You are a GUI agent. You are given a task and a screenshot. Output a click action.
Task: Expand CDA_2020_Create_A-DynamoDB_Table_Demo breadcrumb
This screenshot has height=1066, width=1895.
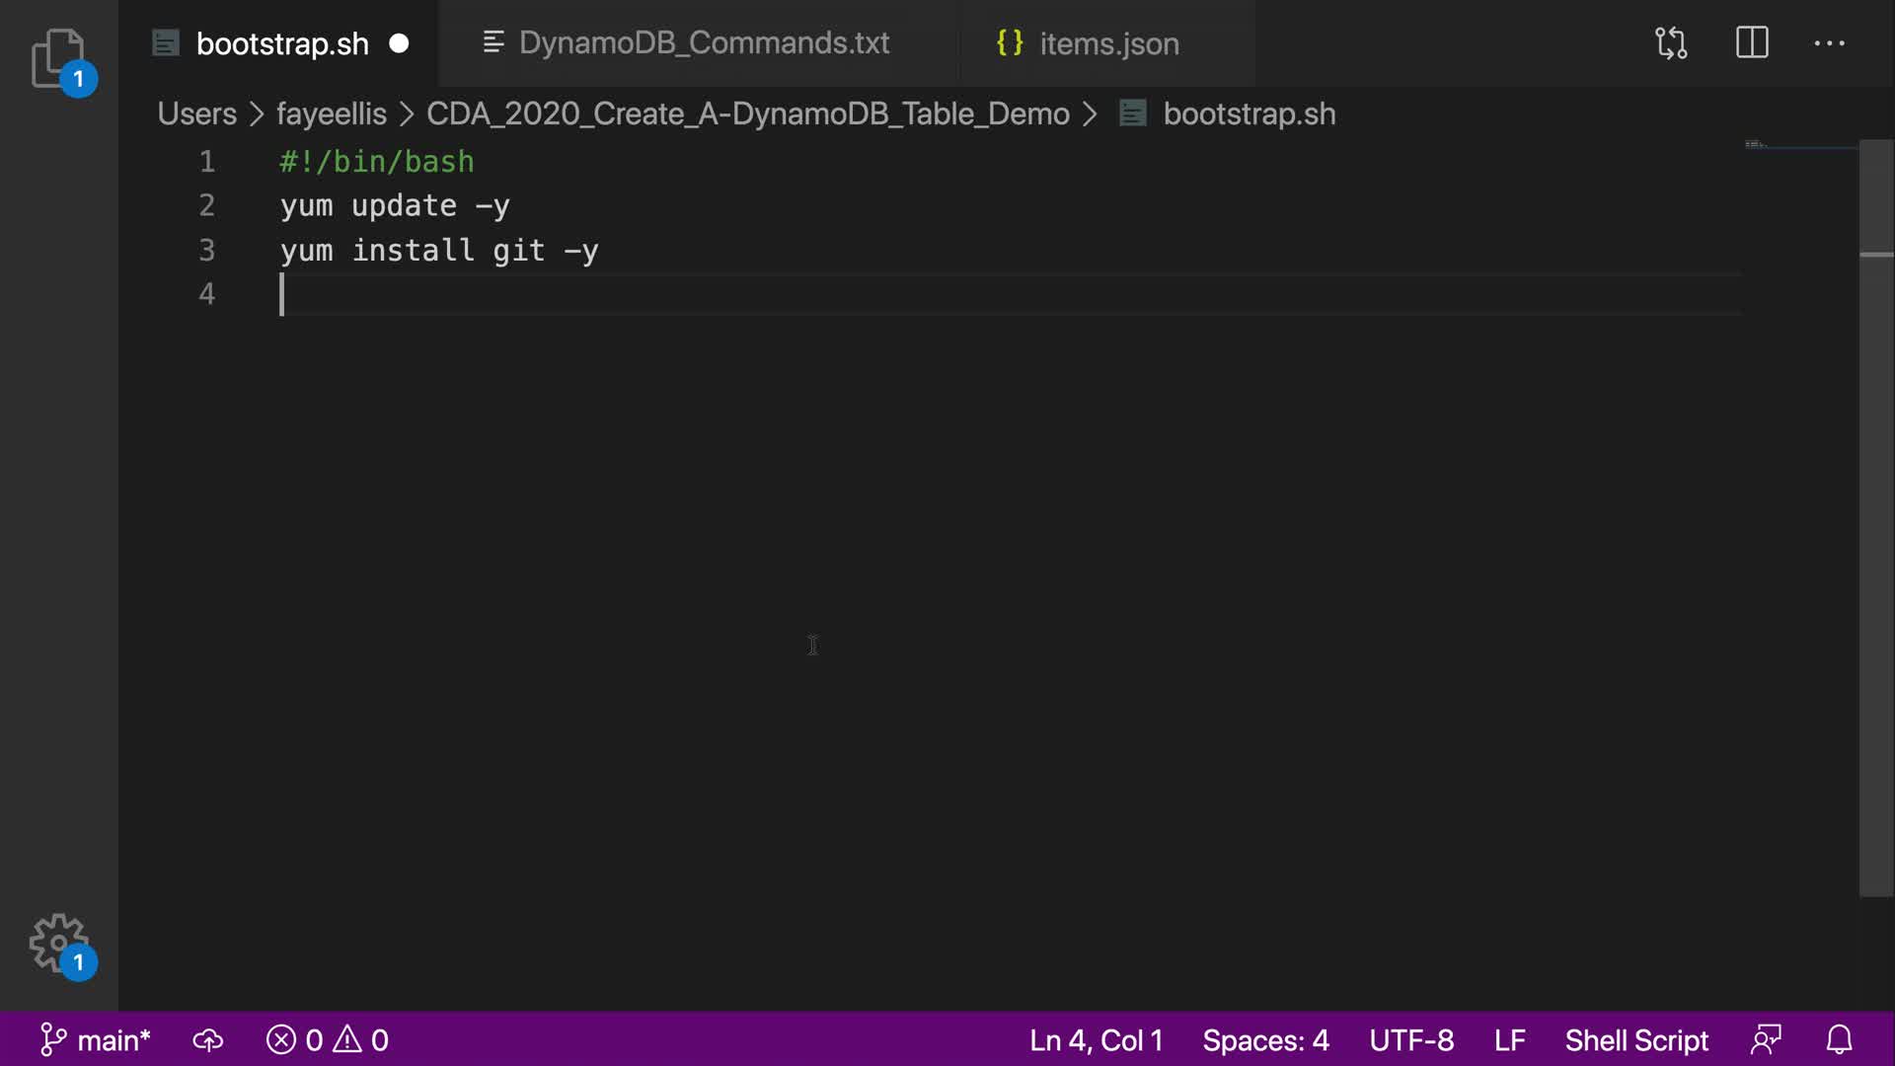pos(747,114)
